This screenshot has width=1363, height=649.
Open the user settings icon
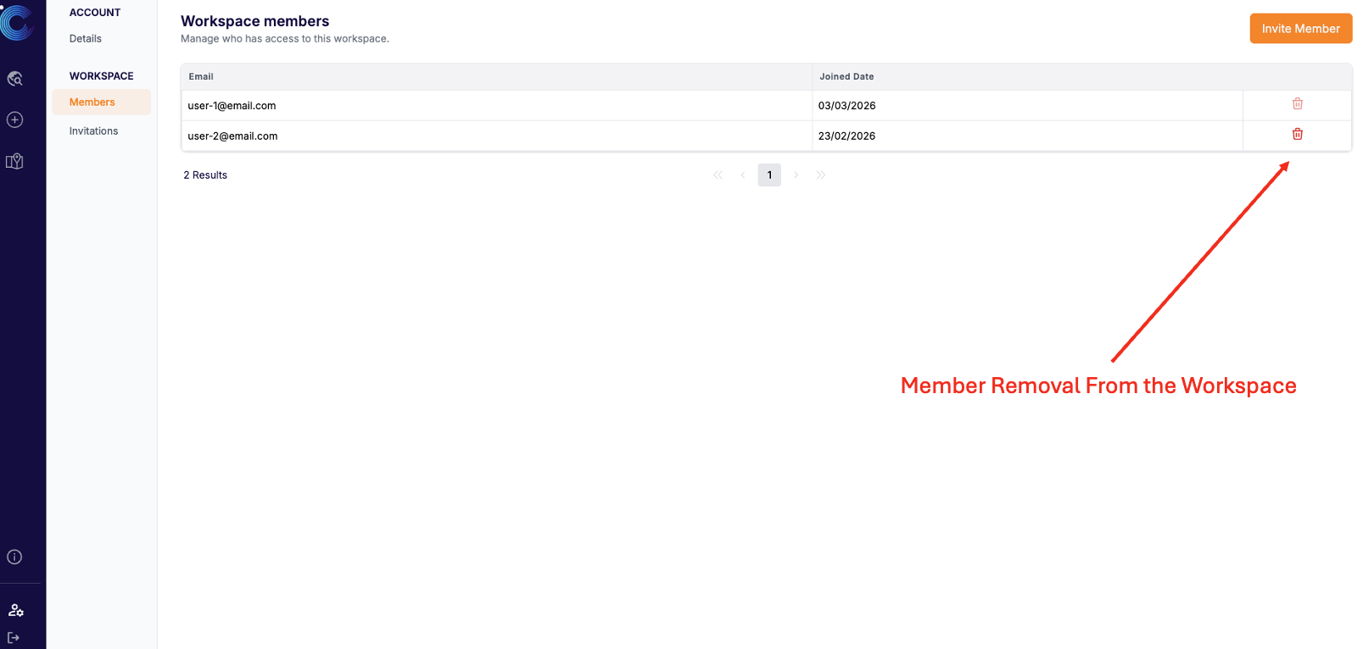15,610
